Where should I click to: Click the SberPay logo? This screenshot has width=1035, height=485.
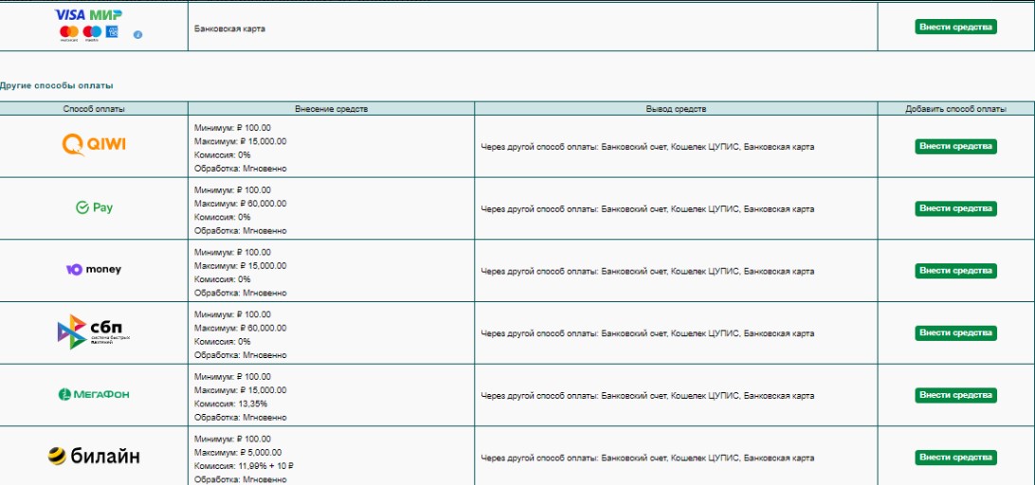[95, 207]
